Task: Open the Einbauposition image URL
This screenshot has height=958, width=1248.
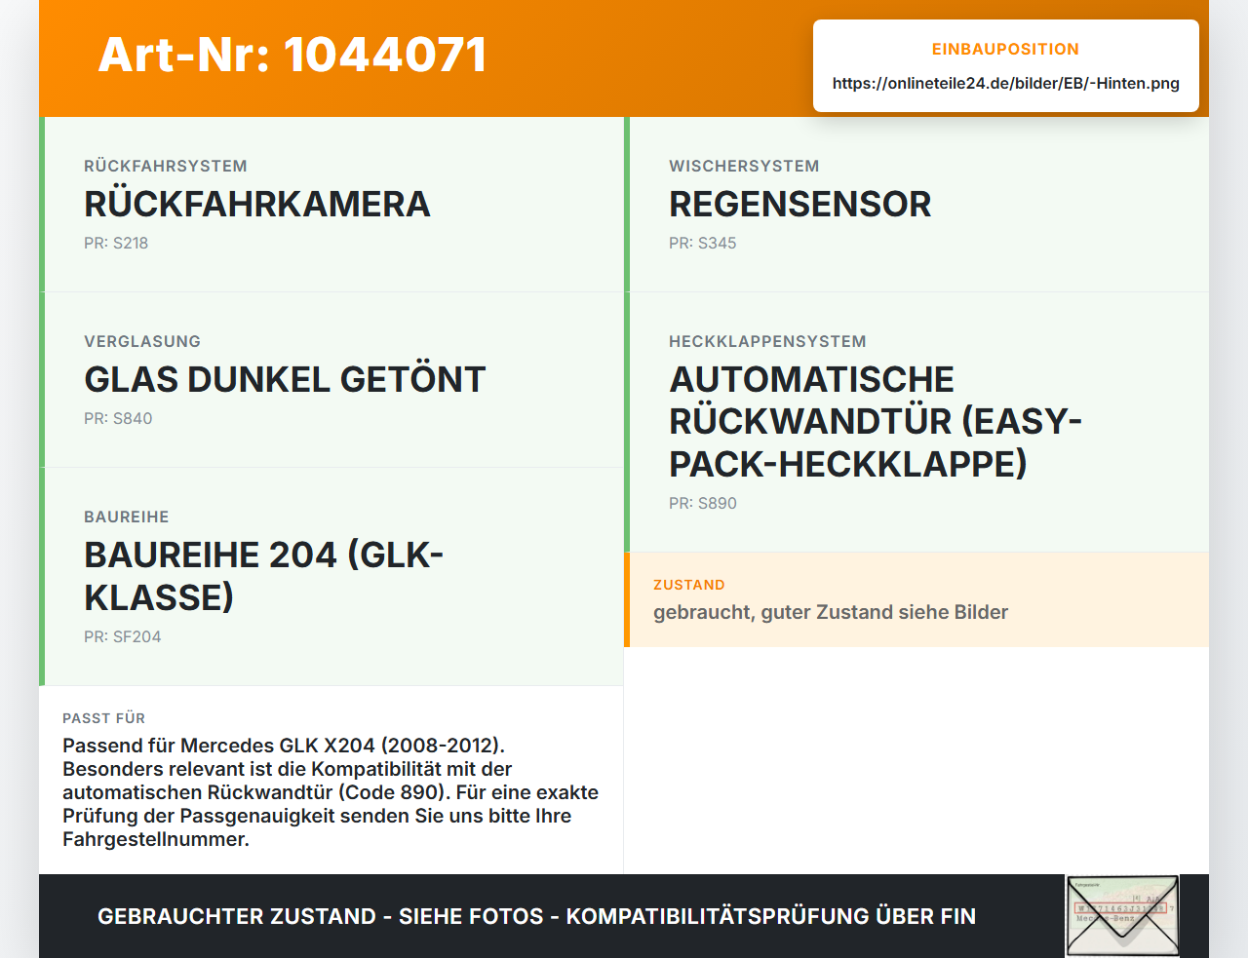Action: (x=1005, y=84)
